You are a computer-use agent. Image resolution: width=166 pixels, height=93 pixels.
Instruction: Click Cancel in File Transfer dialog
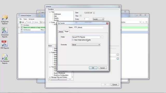102,68
